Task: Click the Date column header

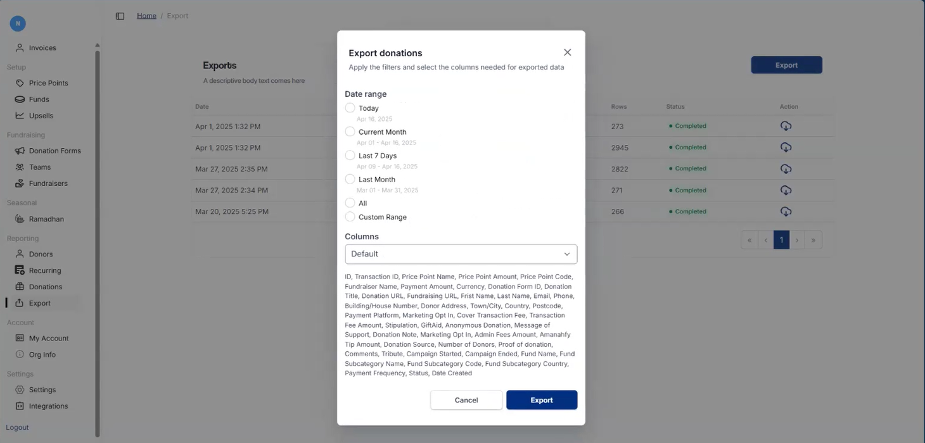Action: tap(201, 106)
